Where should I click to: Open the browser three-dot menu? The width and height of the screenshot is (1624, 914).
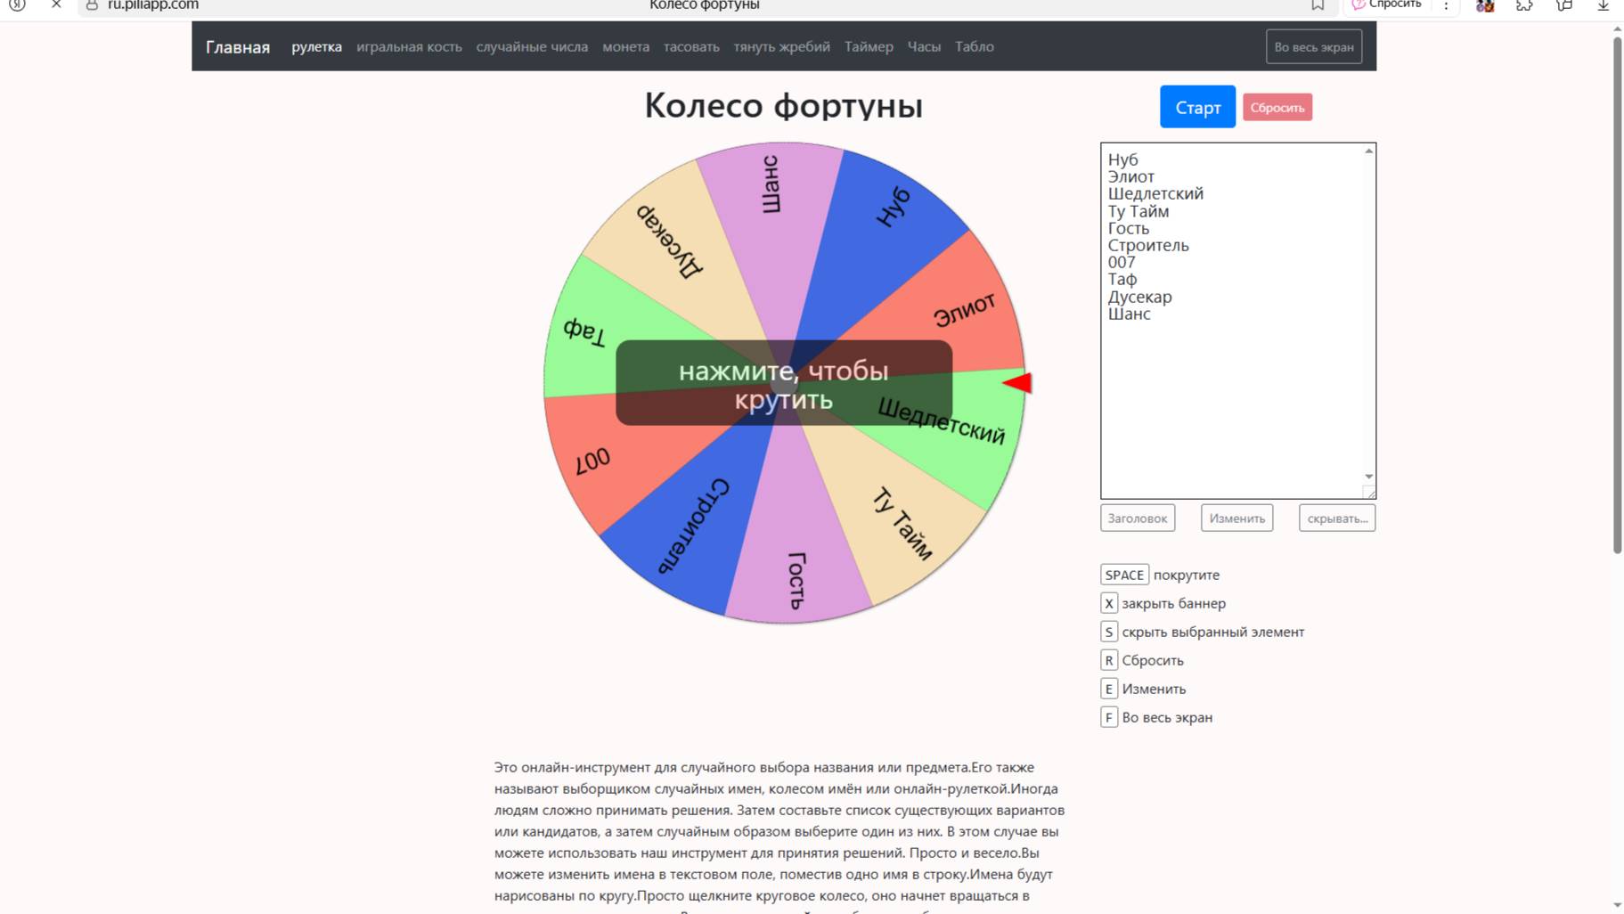(x=1446, y=7)
